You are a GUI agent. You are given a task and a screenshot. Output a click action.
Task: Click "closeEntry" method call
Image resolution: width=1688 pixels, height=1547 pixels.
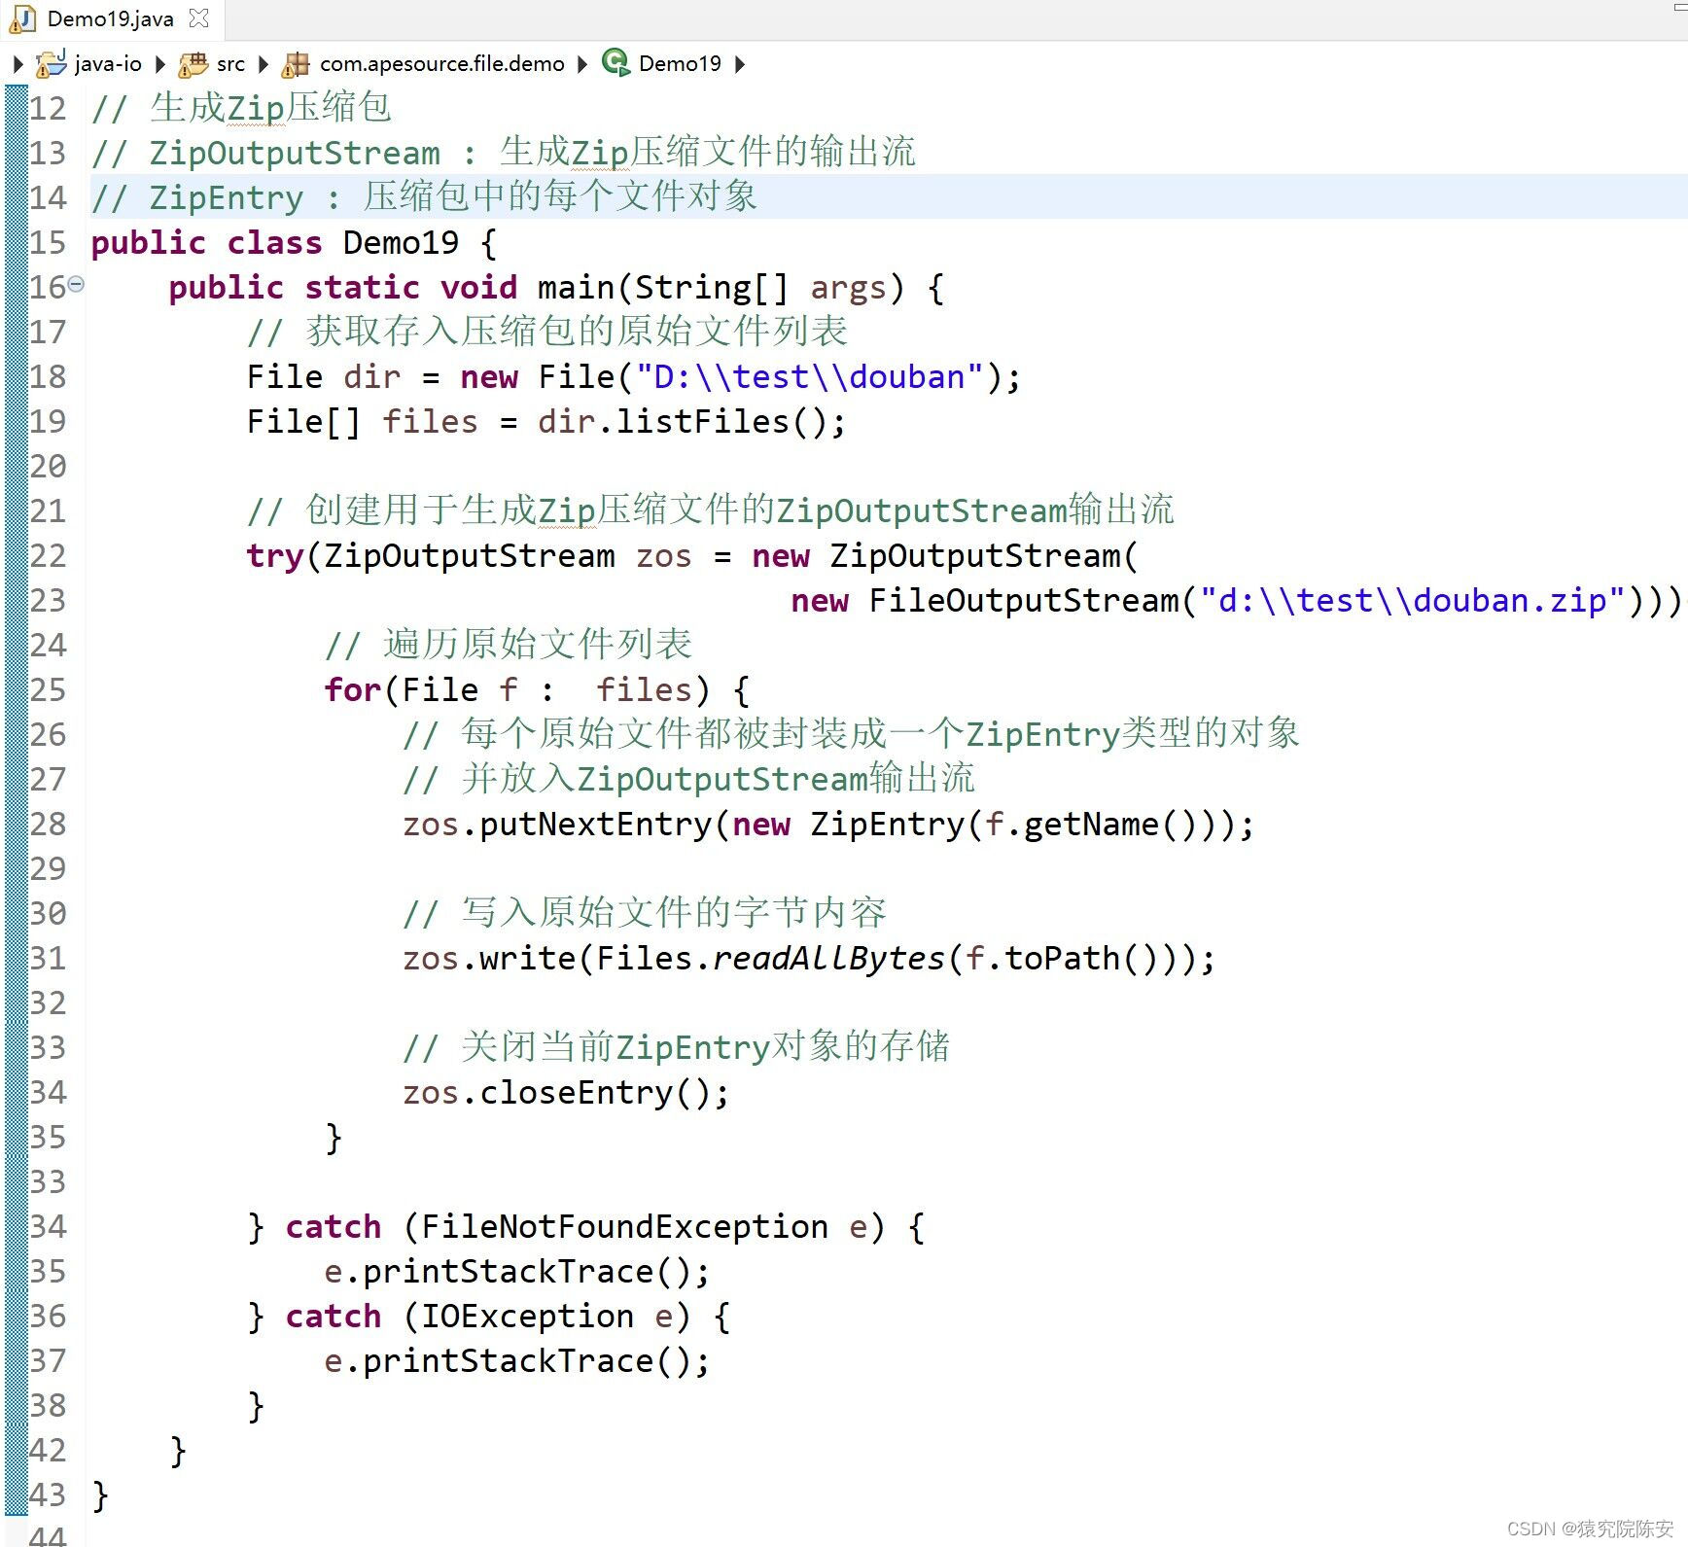point(576,1092)
